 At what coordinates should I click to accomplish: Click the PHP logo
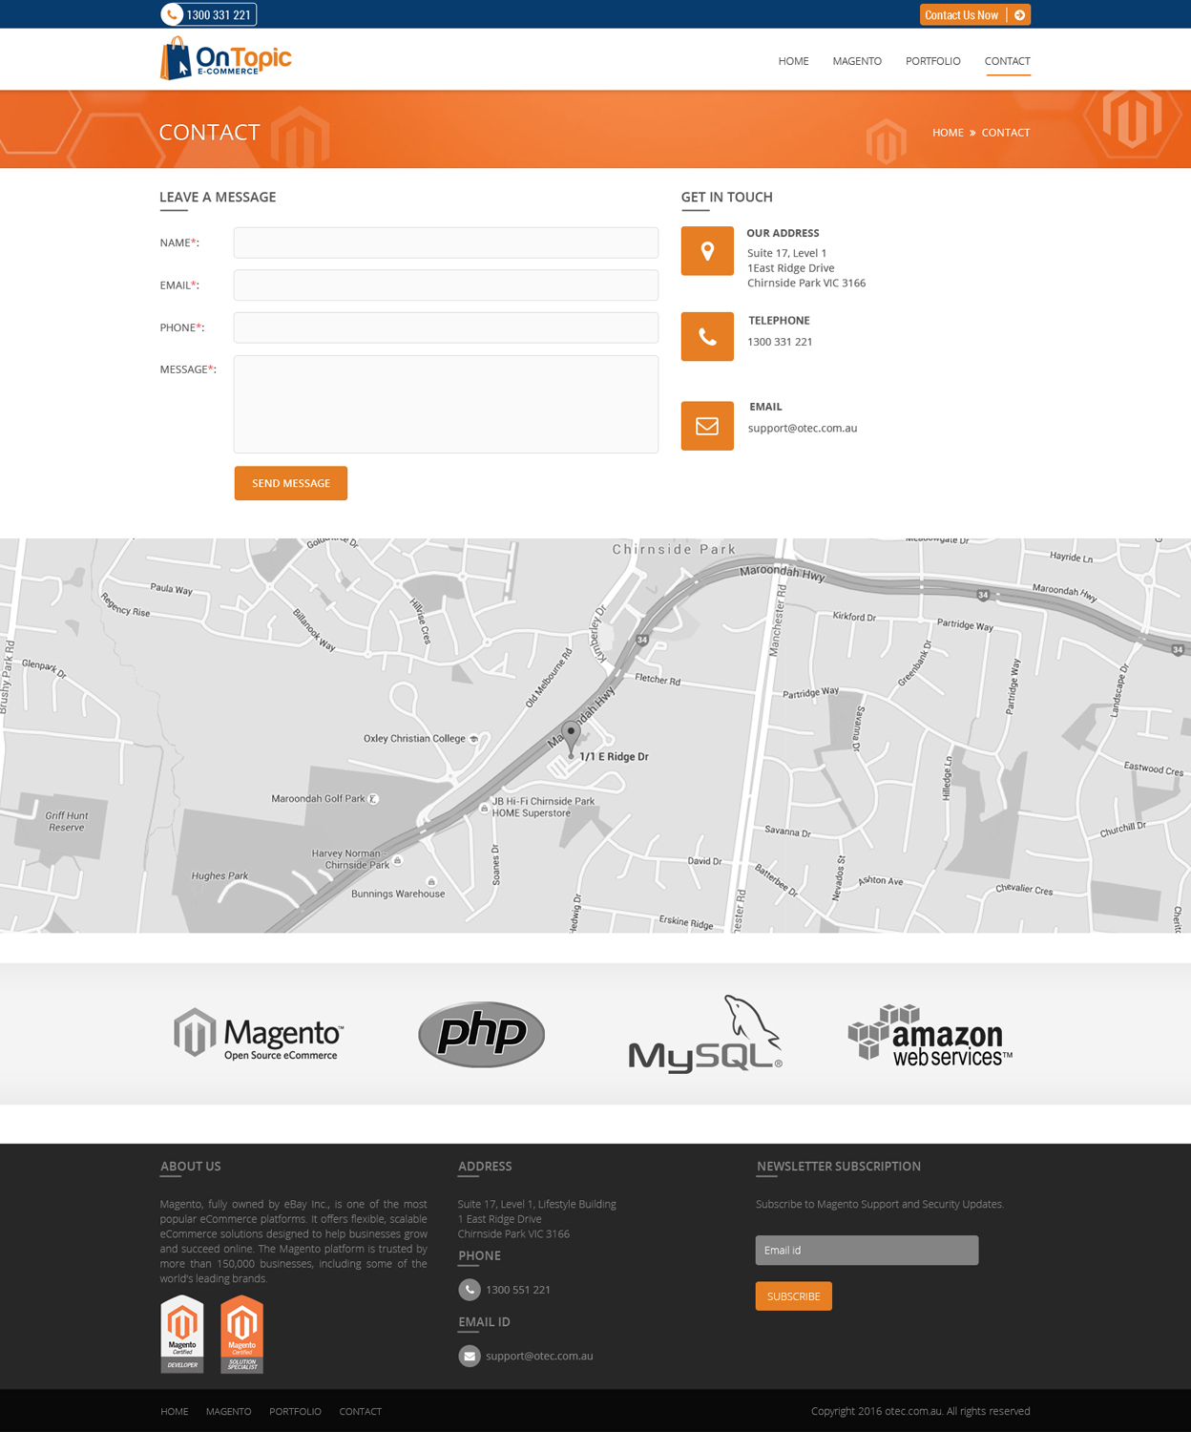tap(482, 1034)
